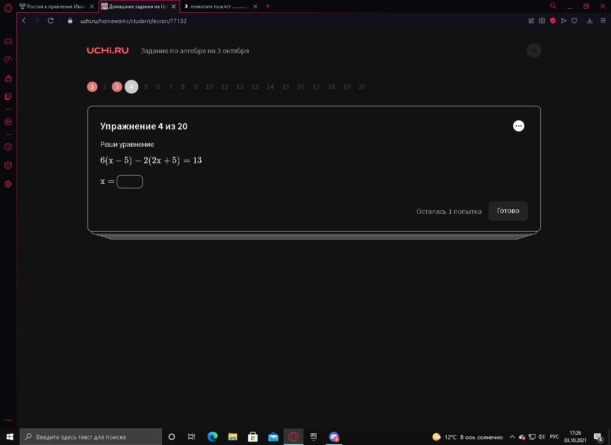Viewport: 611px width, 445px height.
Task: Go to exercise number 10
Action: point(209,87)
